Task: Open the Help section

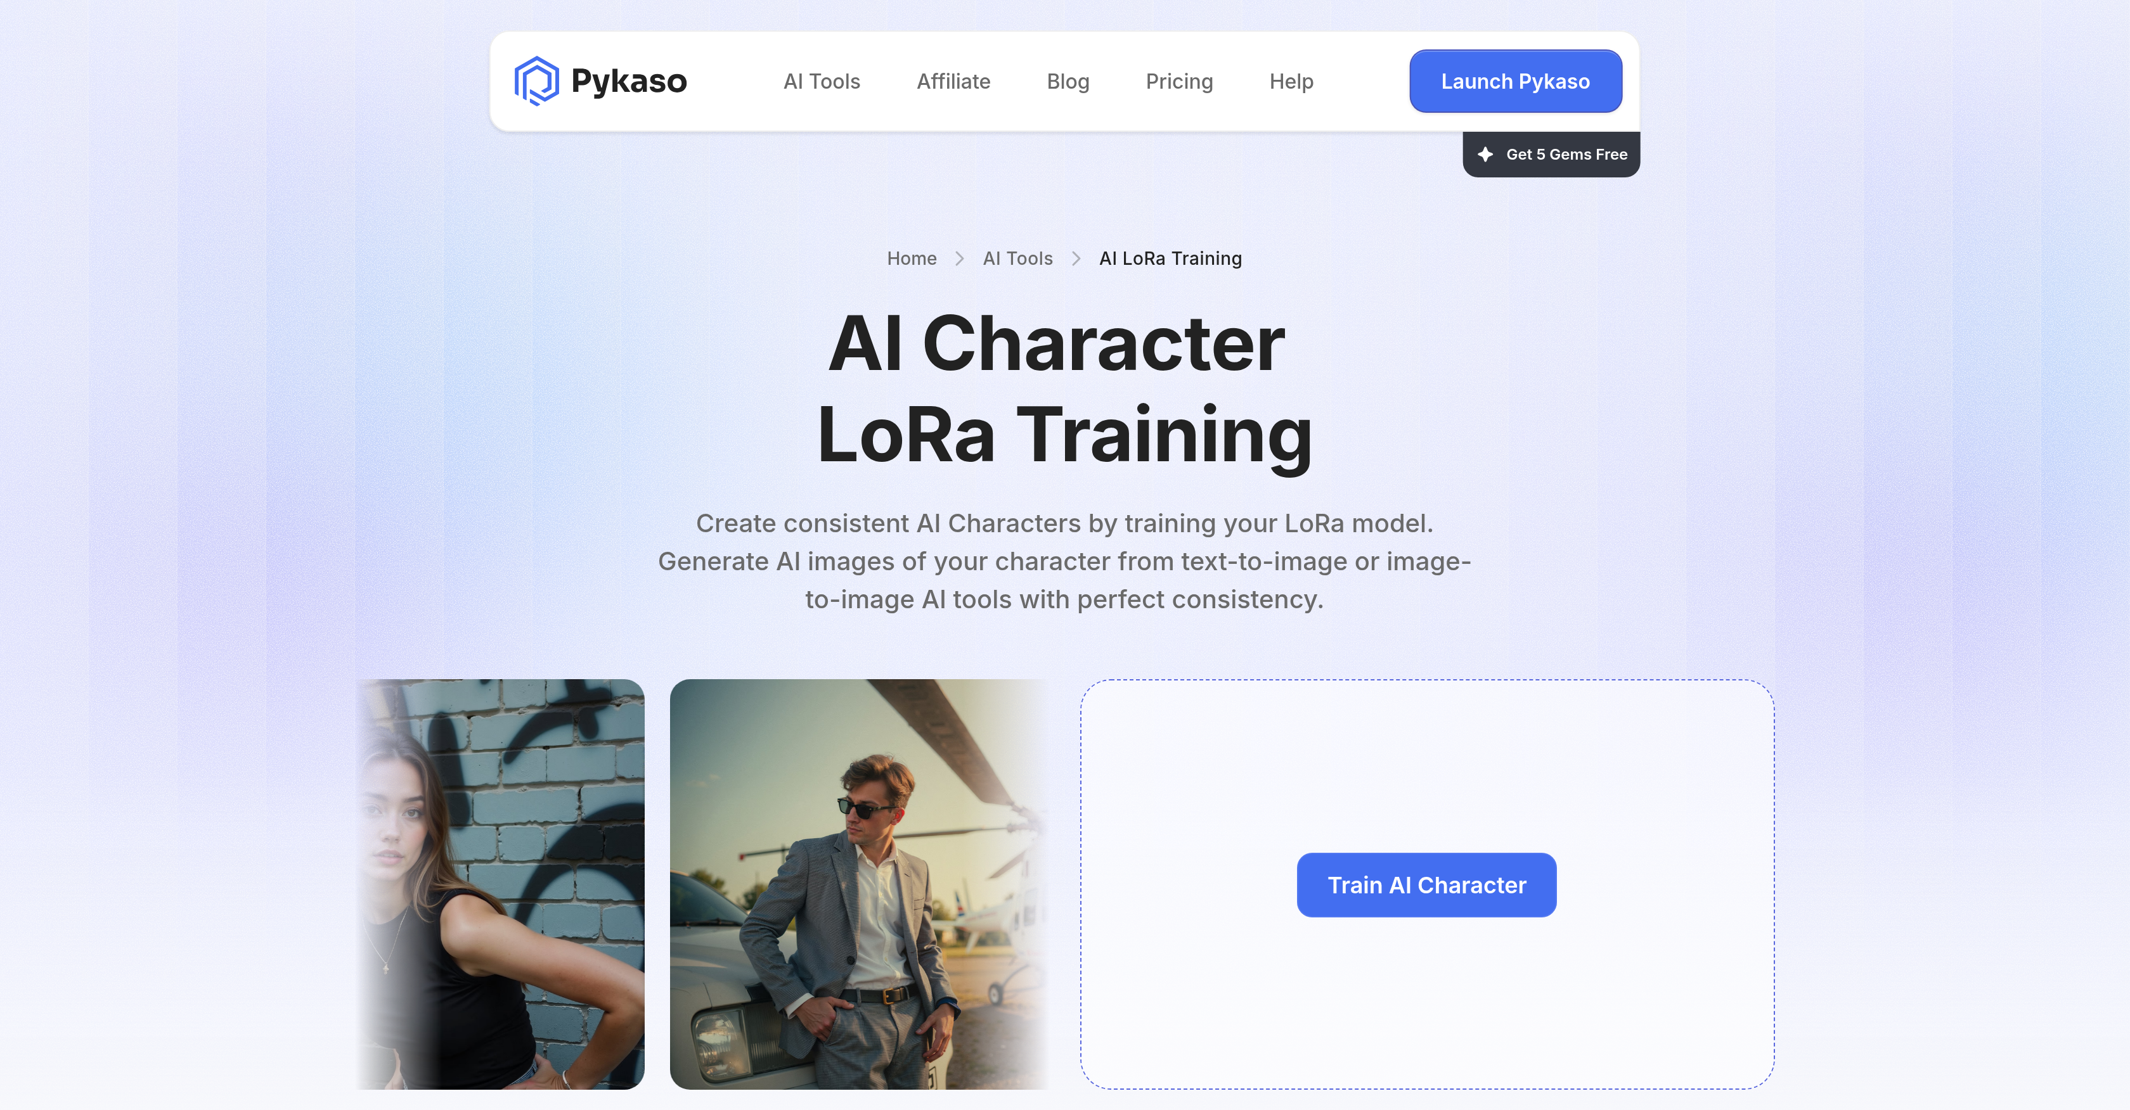Action: [1291, 81]
